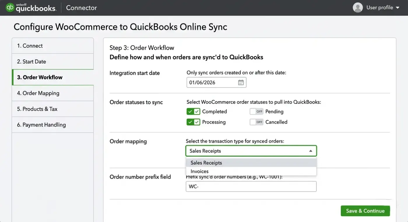Choose Invoices from the dropdown list
The image size is (408, 222).
251,171
